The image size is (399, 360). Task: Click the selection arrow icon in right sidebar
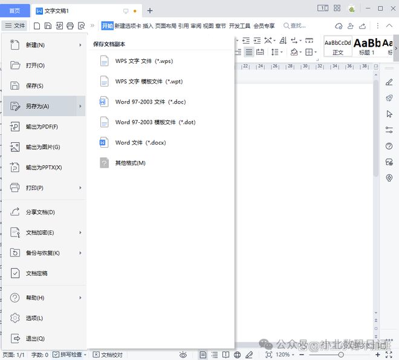pyautogui.click(x=389, y=114)
